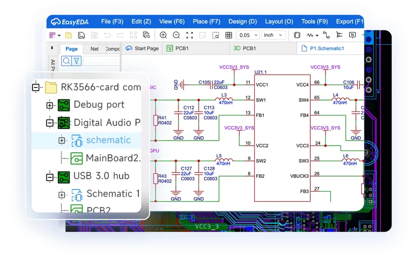Open the dropdown arrow beside resistor icon
This screenshot has width=410, height=255.
click(317, 35)
